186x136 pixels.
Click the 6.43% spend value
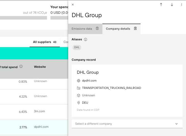(x=23, y=112)
